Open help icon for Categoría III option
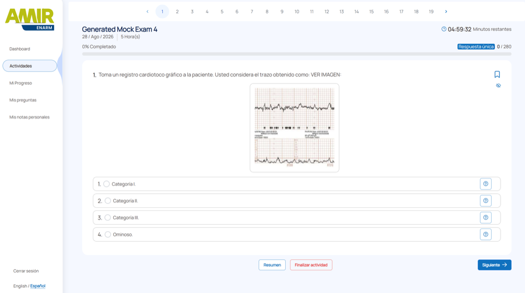This screenshot has height=293, width=525. pyautogui.click(x=485, y=218)
